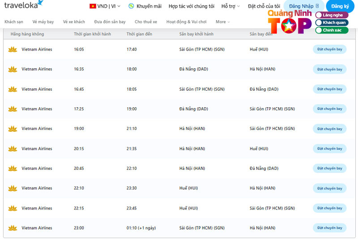358x239 pixels.
Task: Click the 22:15 departure time cell
Action: [x=79, y=208]
